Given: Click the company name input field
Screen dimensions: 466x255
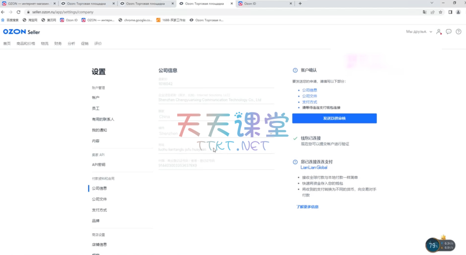Looking at the screenshot, I should click(x=216, y=100).
